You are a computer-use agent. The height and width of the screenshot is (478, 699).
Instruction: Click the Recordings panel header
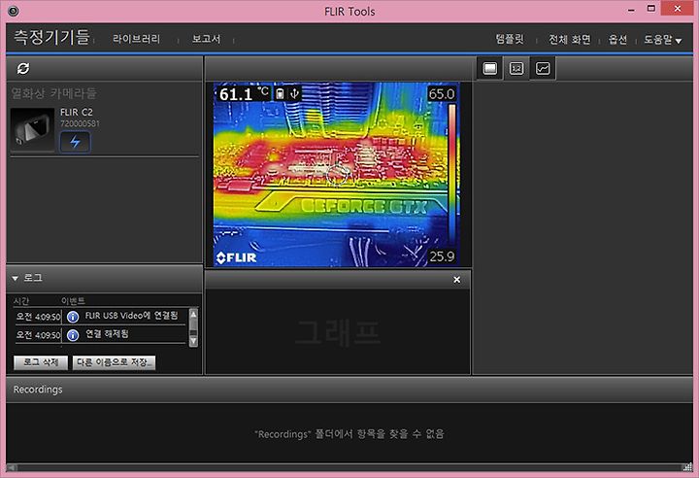pos(349,390)
